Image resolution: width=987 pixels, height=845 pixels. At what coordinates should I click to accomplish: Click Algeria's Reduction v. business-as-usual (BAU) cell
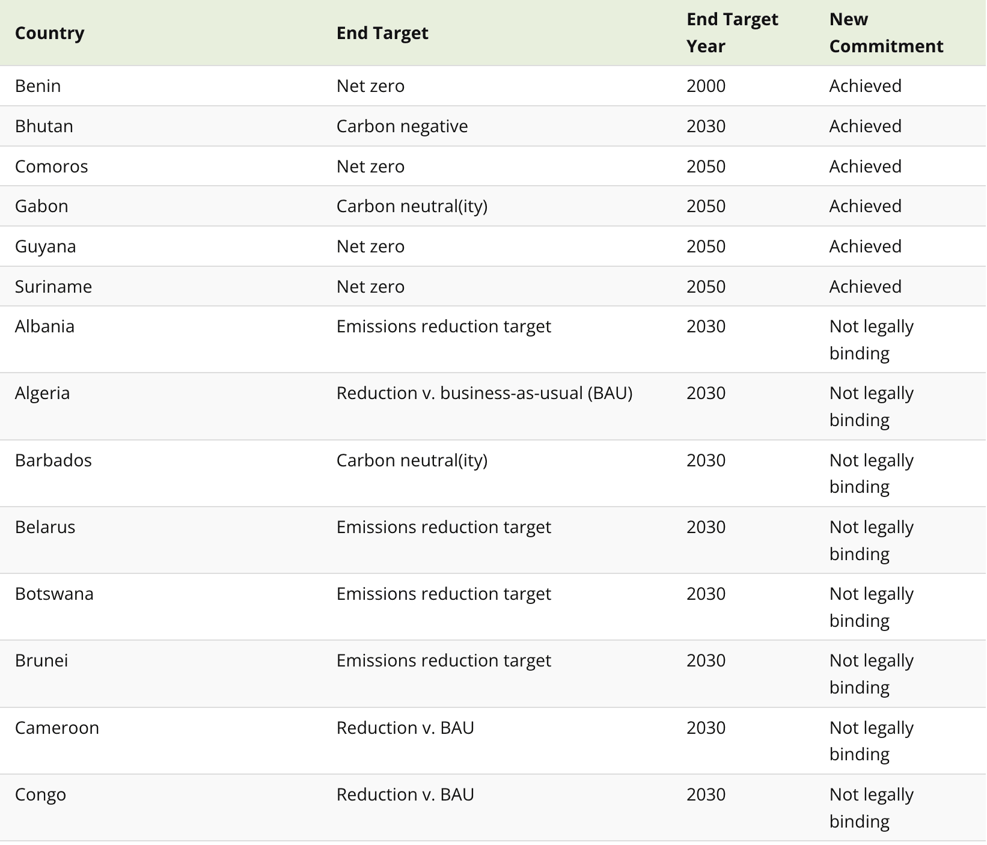(484, 393)
